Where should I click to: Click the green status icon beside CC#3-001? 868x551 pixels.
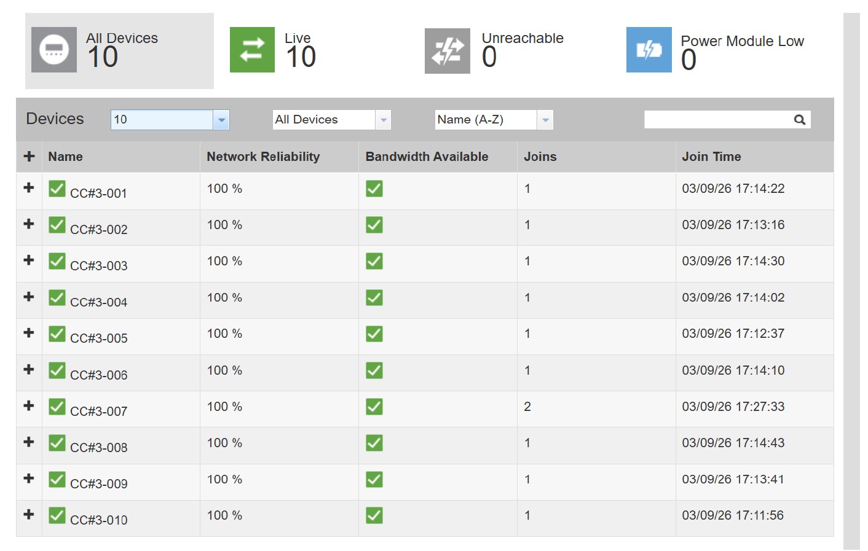[57, 189]
